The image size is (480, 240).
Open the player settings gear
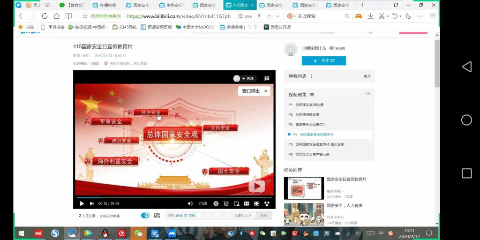tap(216, 203)
